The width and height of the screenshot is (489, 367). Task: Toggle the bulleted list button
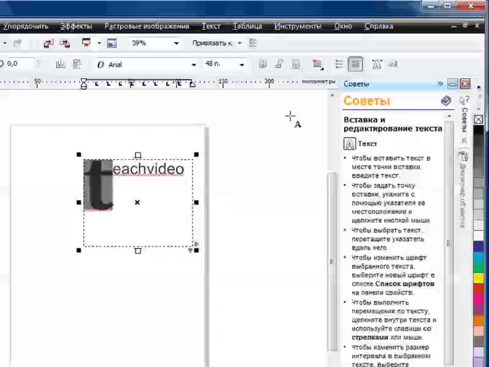point(339,64)
